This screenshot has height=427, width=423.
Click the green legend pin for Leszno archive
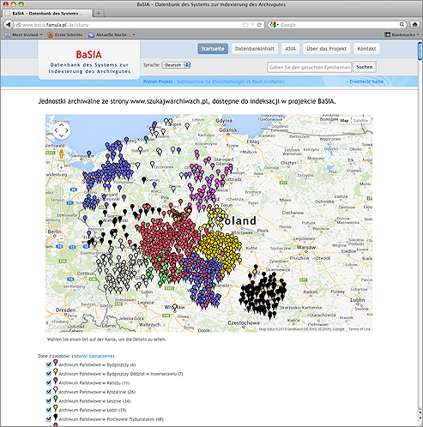click(x=56, y=399)
